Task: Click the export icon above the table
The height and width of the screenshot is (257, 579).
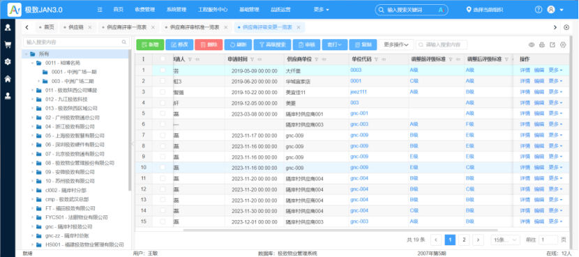Action: (x=552, y=45)
